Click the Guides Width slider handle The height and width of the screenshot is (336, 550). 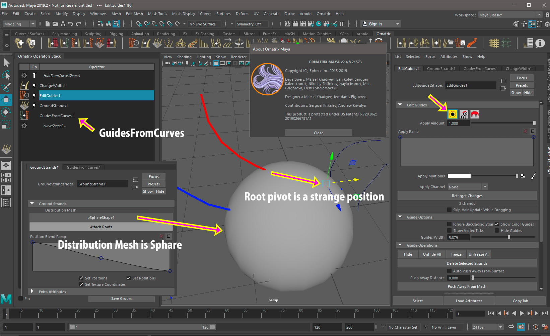[509, 237]
